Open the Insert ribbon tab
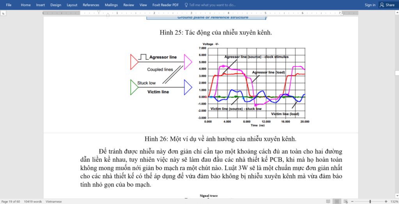Viewport: 399px width, 204px height. 40,5
